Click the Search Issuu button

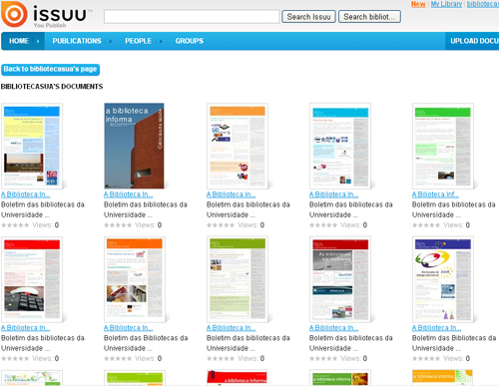click(x=308, y=17)
